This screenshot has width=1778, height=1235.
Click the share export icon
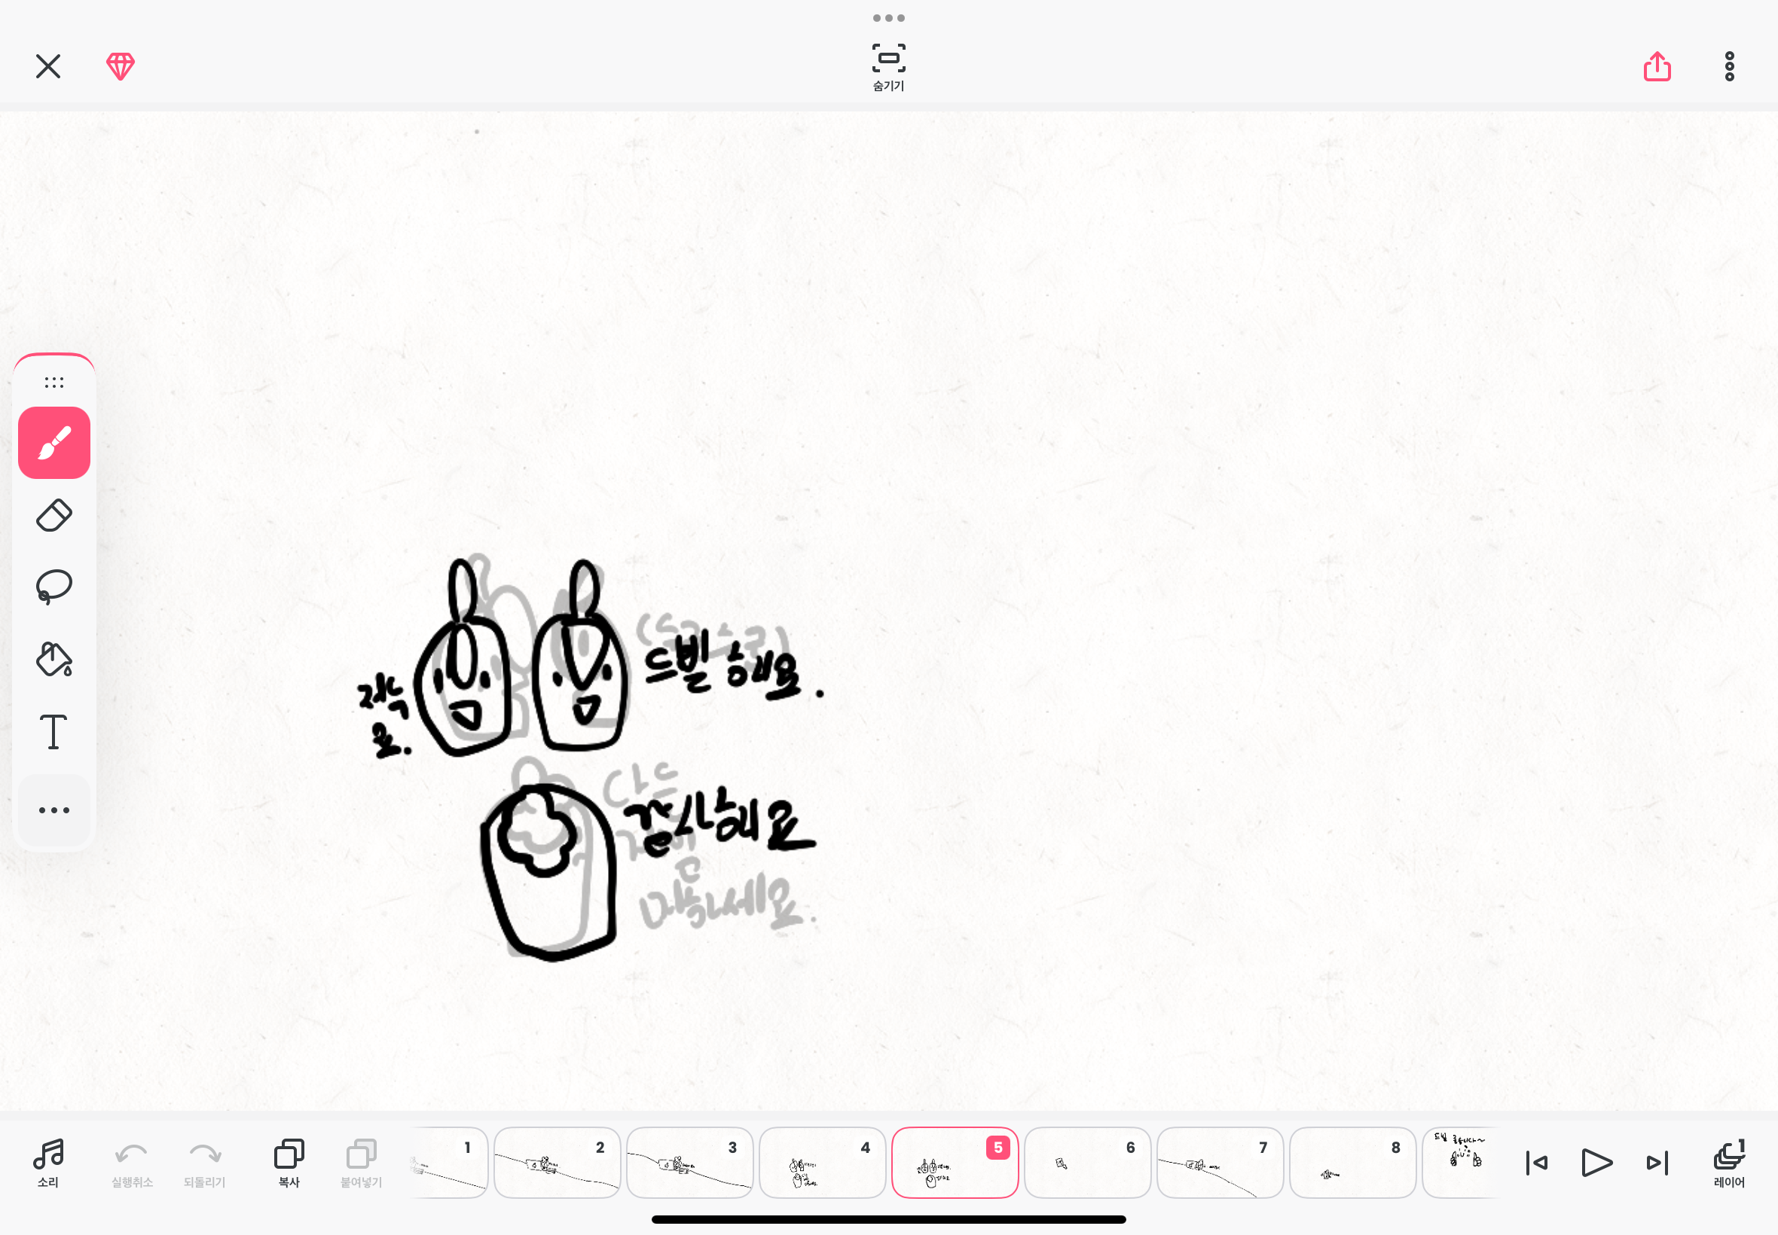(1657, 66)
